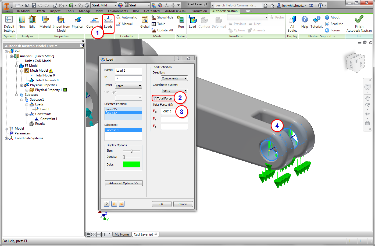Click the Advanced Options >> button
This screenshot has height=246, width=375.
124,183
